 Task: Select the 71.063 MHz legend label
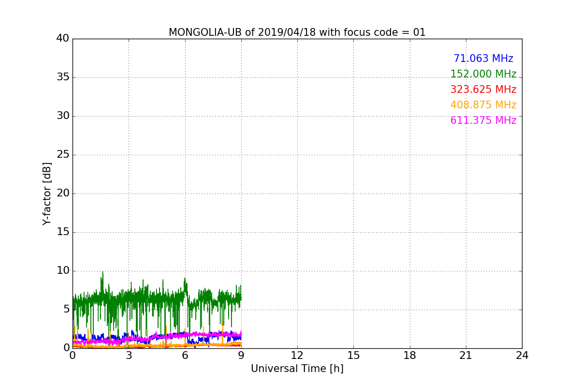(x=483, y=59)
